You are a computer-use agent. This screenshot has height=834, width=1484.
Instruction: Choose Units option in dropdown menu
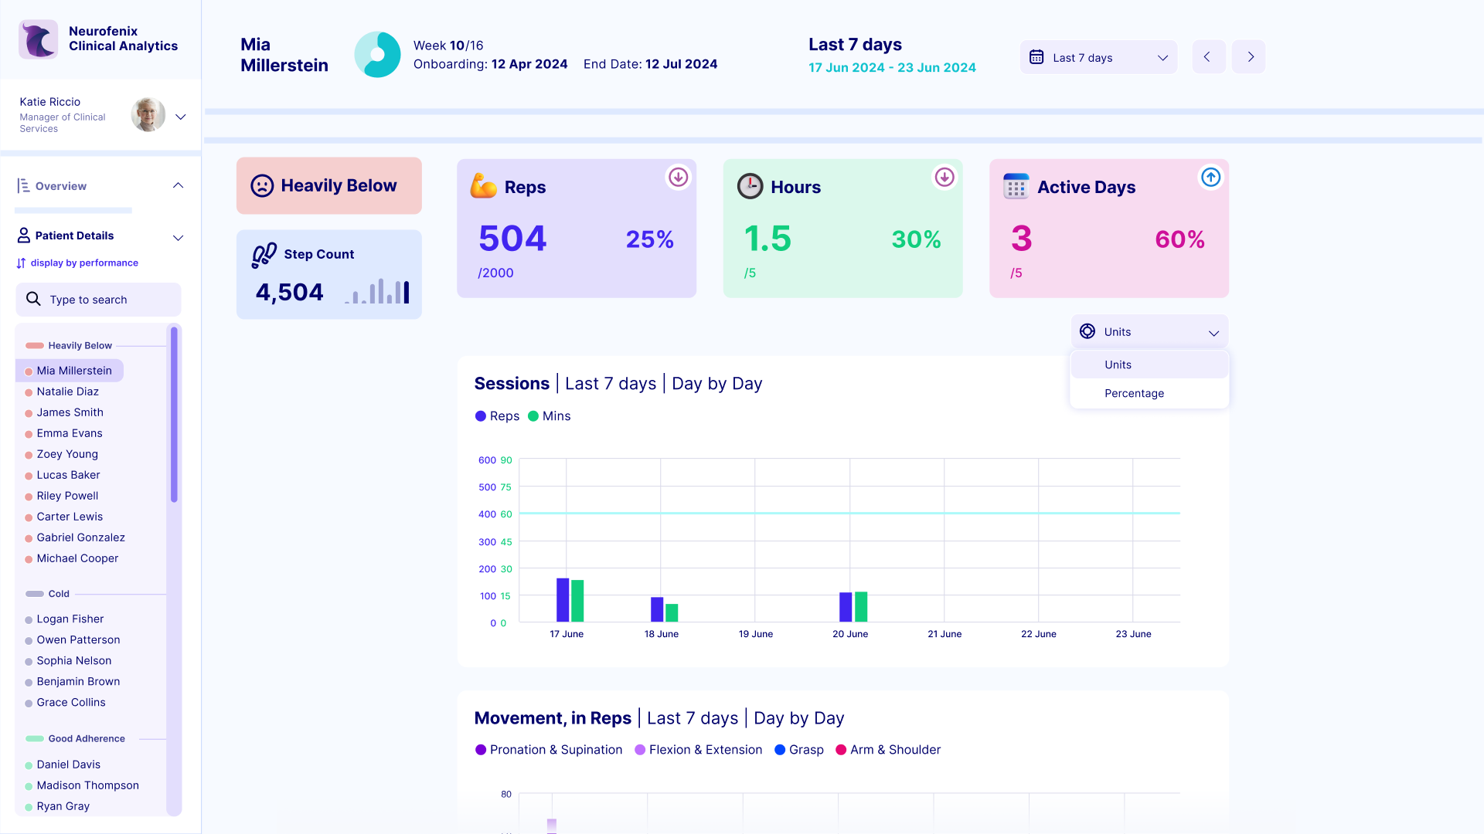point(1149,364)
